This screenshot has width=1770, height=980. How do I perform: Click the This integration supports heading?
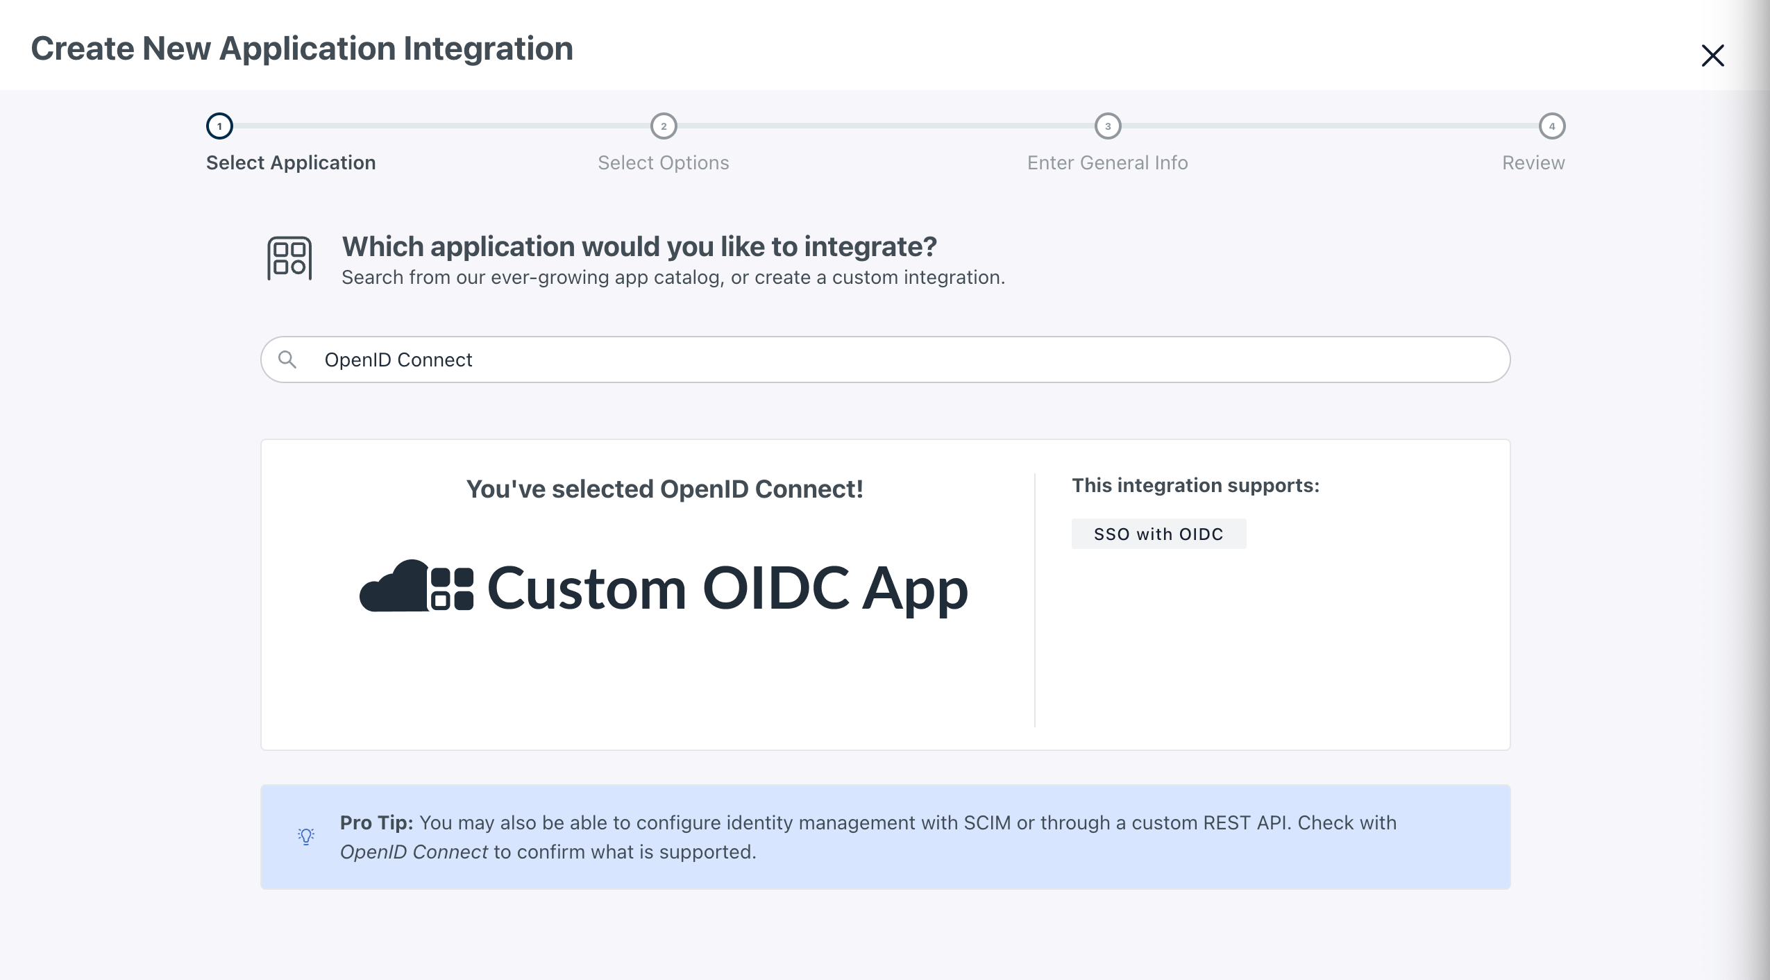1195,485
